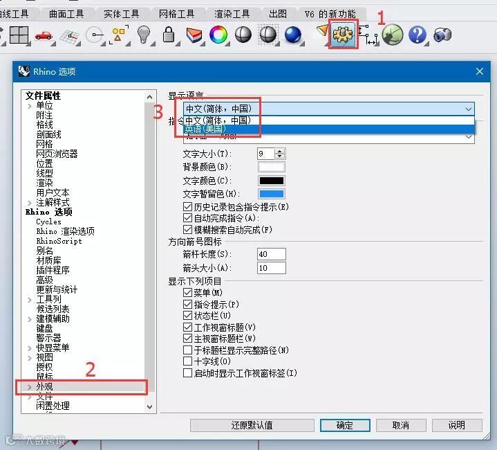
Task: Select 插件程序 in options tree
Action: click(x=53, y=271)
